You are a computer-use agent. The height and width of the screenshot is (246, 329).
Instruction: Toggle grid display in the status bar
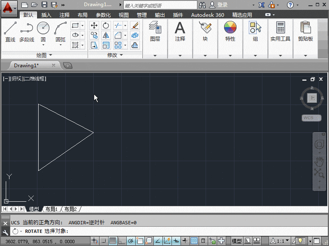click(x=112, y=241)
